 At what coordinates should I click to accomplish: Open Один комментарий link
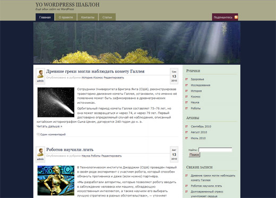53,134
